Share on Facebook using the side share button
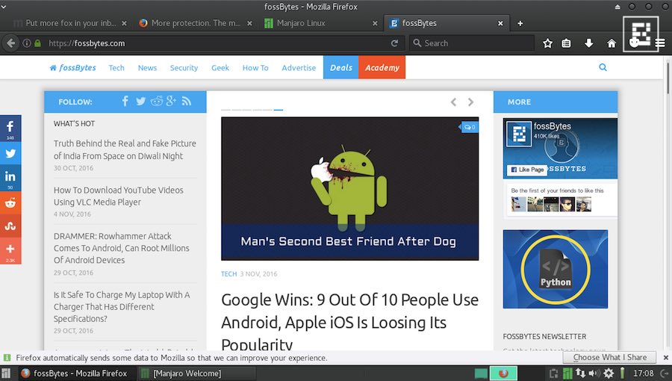 (x=10, y=128)
